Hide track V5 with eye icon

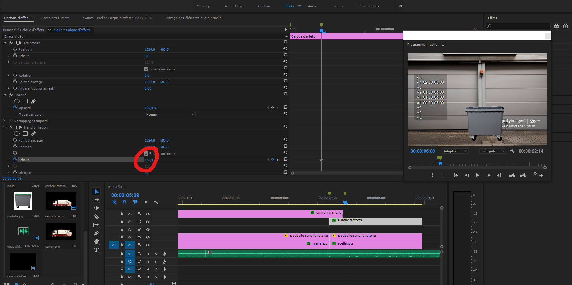[x=148, y=214]
